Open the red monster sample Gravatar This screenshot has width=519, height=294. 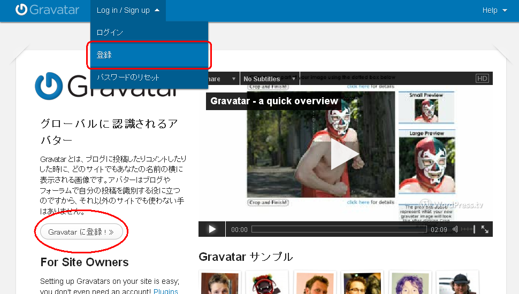267,283
